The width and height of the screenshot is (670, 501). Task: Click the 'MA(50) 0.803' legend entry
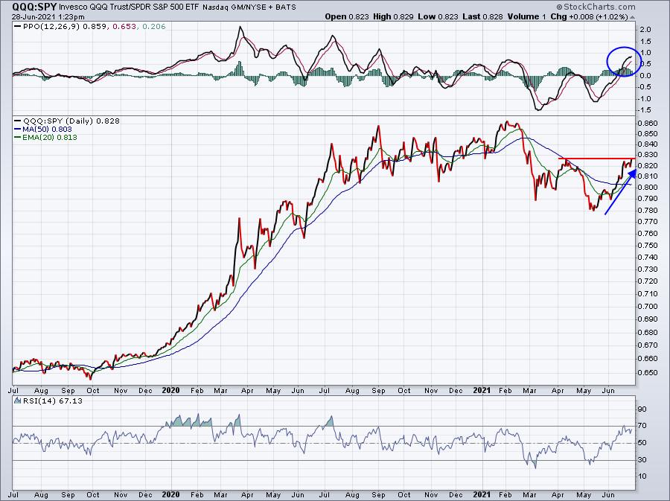tap(48, 129)
